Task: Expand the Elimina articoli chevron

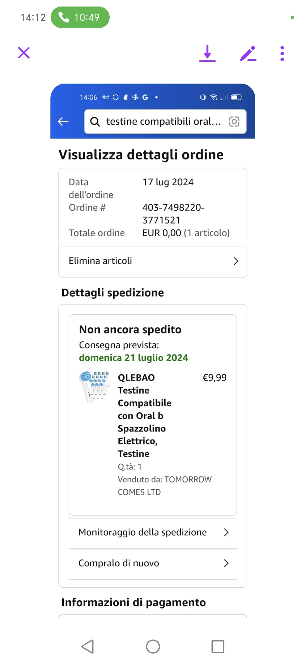Action: [235, 261]
